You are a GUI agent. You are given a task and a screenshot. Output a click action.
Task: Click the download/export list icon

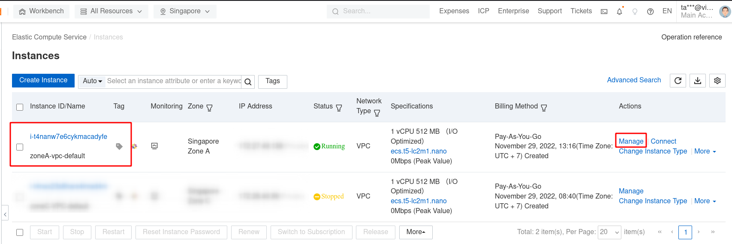coord(697,81)
